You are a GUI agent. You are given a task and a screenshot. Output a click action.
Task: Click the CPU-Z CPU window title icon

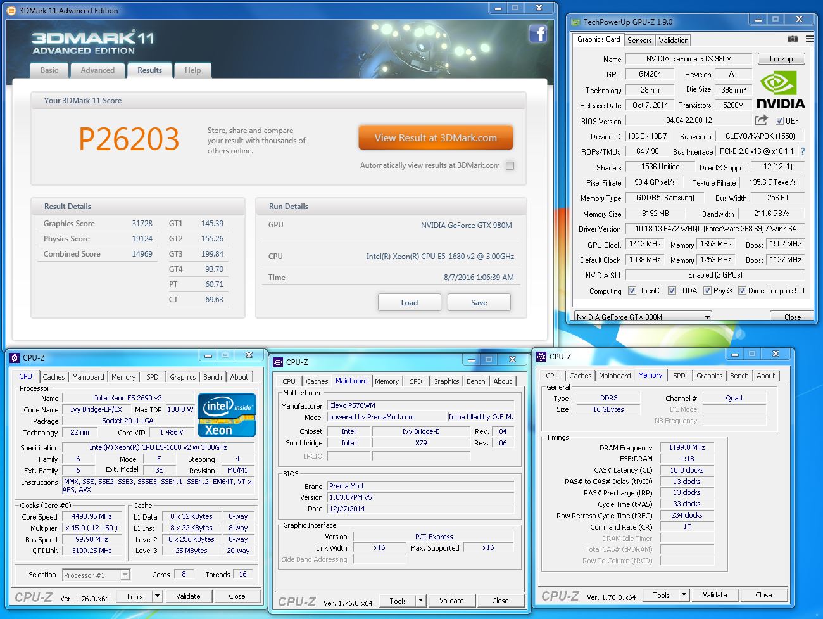15,358
